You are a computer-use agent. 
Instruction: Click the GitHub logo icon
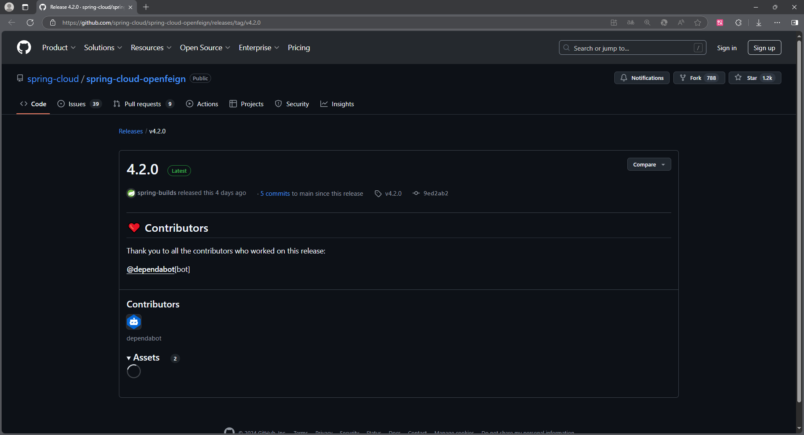[x=24, y=47]
